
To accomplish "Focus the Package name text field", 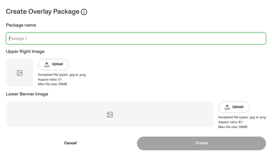I will coord(136,39).
